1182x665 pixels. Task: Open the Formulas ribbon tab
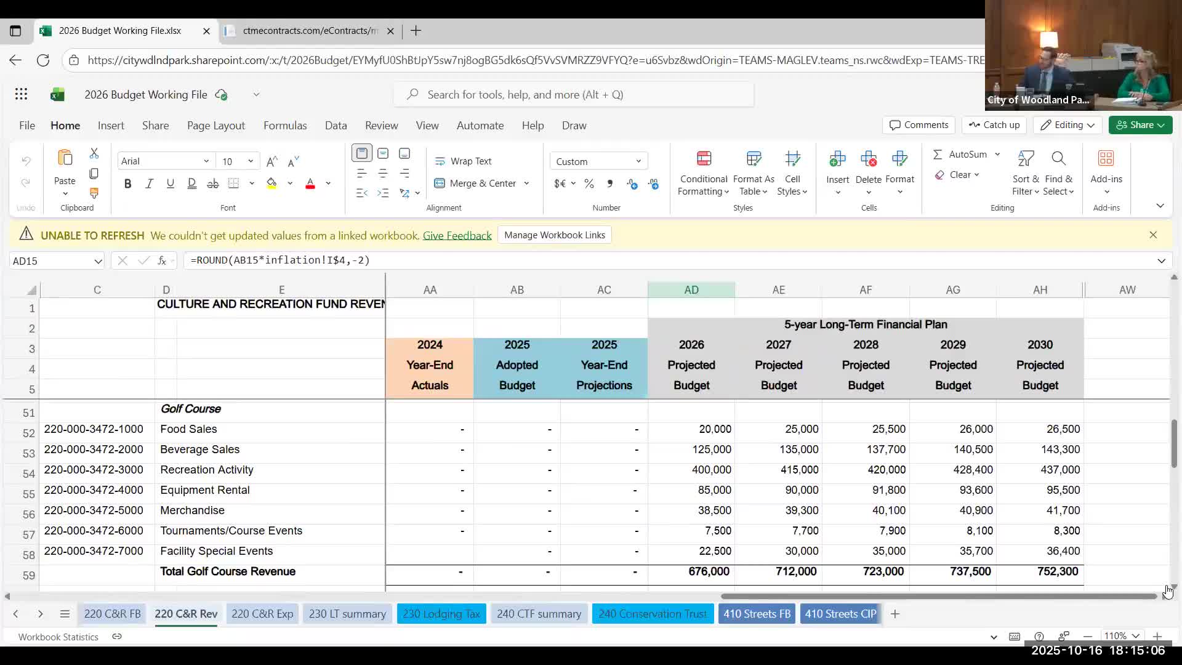pyautogui.click(x=284, y=125)
